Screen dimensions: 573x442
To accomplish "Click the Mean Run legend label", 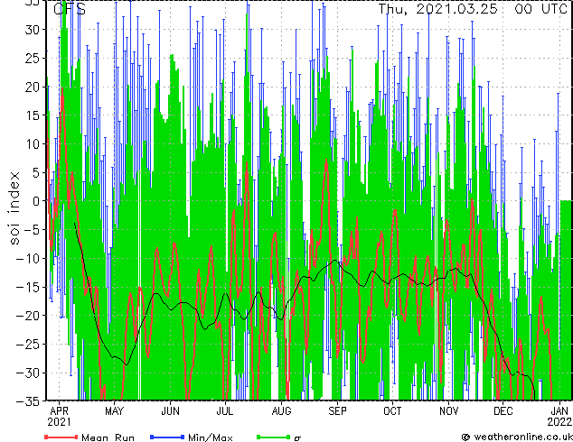I will (108, 437).
